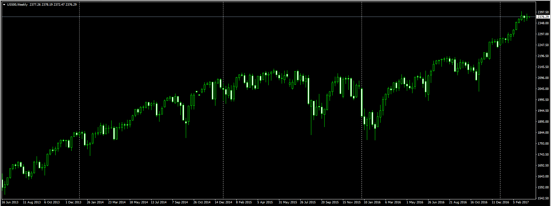The height and width of the screenshot is (206, 551).
Task: Click the 2397.50 price scale label
Action: tap(543, 12)
